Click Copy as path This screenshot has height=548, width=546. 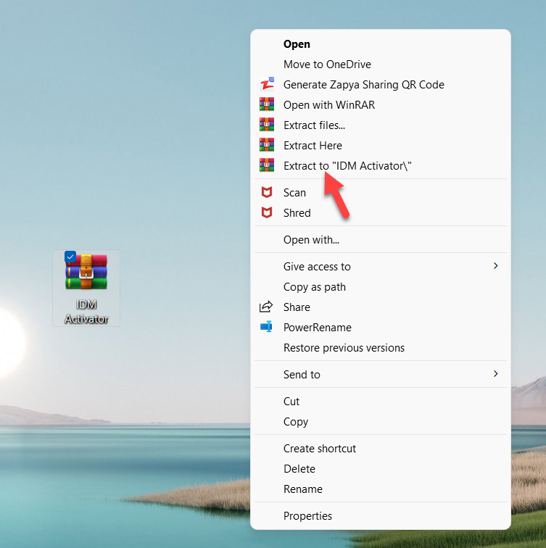[314, 287]
